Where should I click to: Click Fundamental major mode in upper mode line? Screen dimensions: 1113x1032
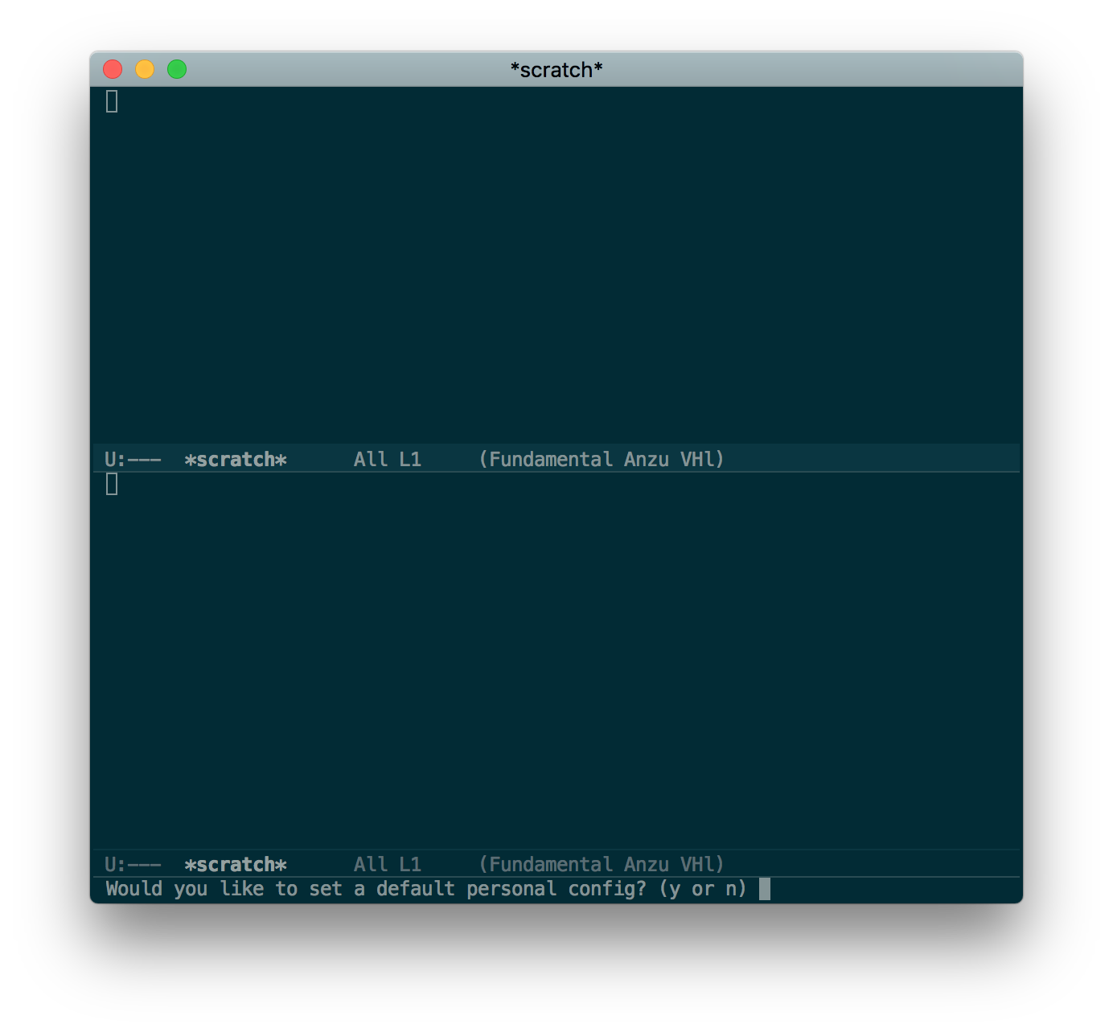(551, 460)
